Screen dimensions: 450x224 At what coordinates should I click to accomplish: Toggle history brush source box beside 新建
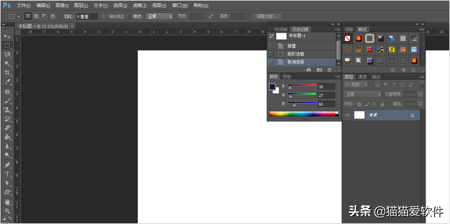pos(271,46)
